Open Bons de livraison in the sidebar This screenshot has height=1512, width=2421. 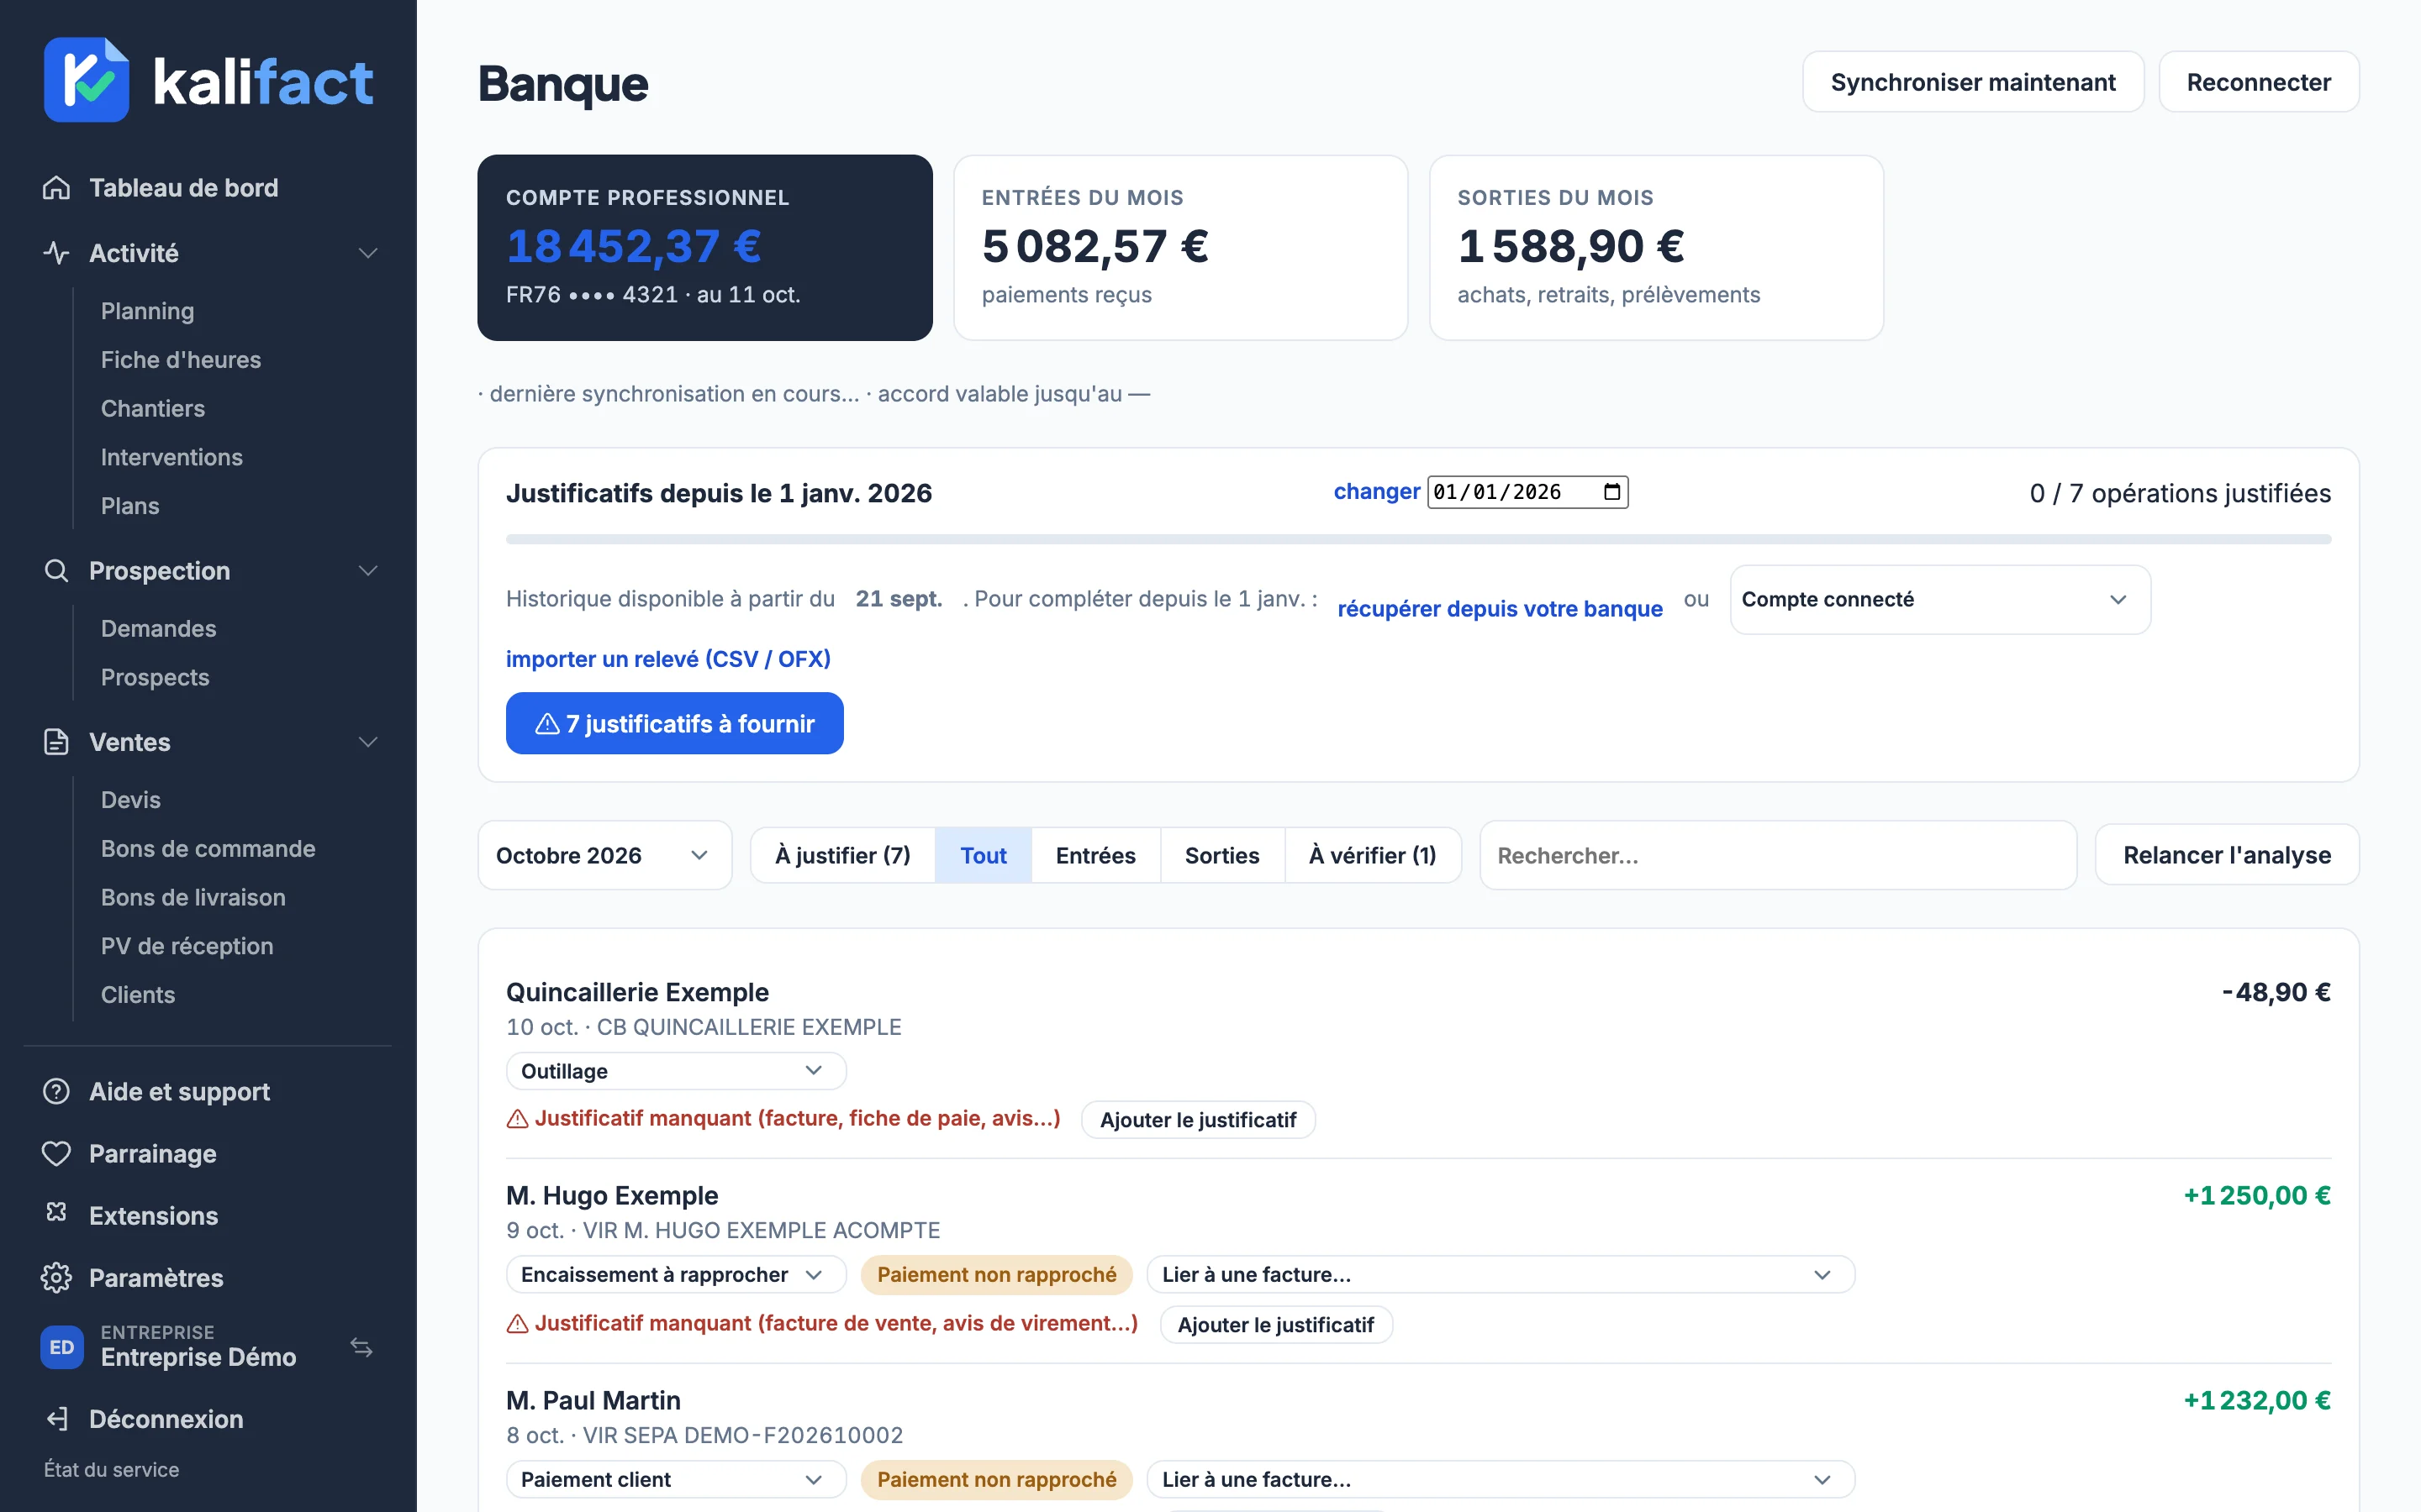[192, 898]
